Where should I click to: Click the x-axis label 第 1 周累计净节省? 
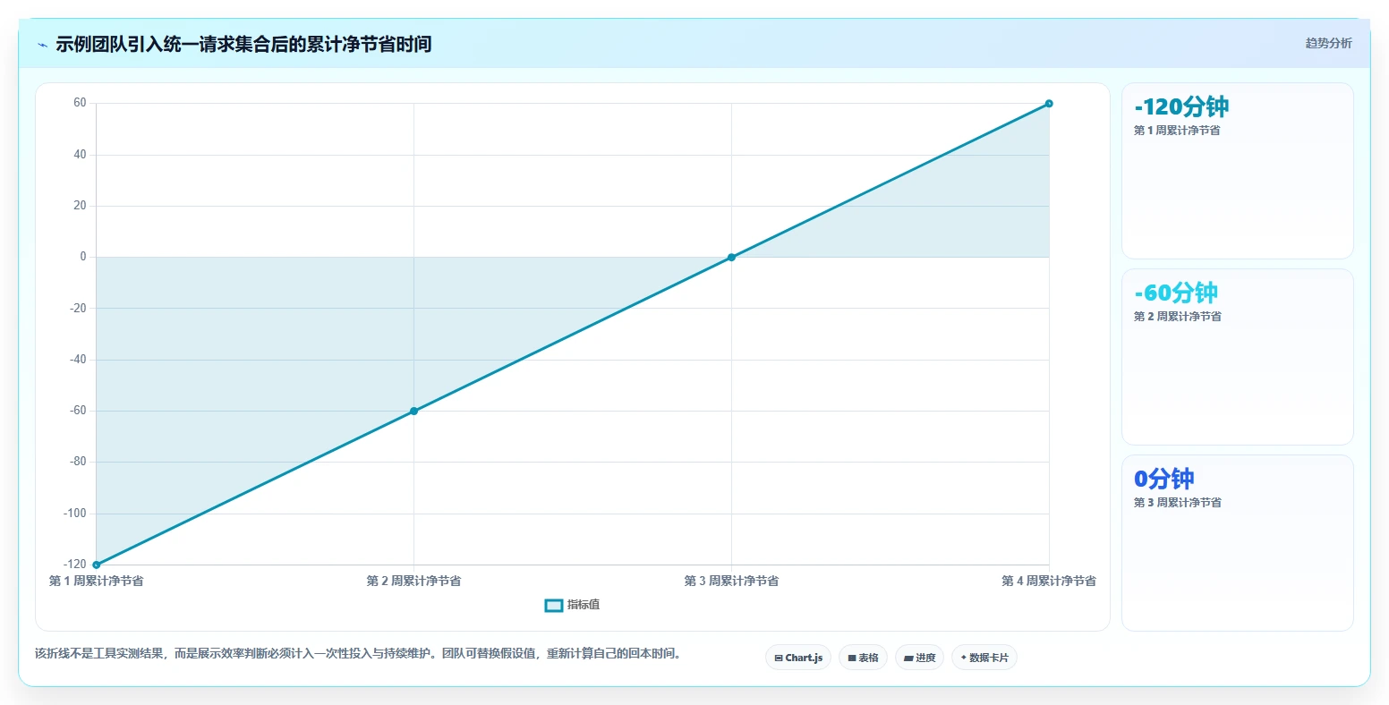96,582
